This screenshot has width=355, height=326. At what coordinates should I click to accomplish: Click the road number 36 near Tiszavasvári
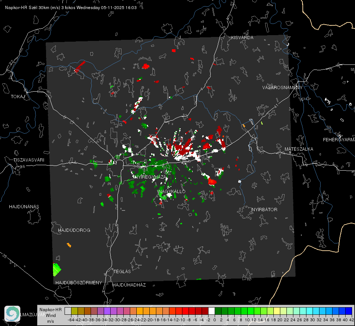coord(22,167)
